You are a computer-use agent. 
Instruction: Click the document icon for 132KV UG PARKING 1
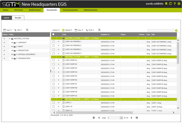point(63,41)
